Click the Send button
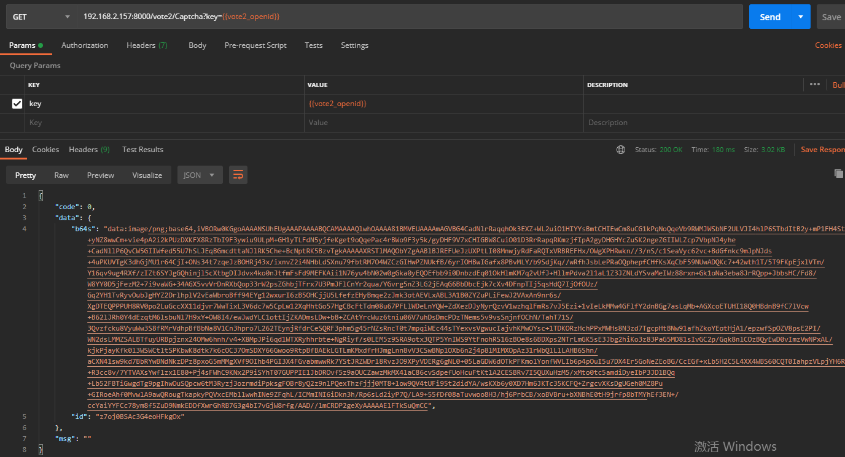 (x=769, y=17)
